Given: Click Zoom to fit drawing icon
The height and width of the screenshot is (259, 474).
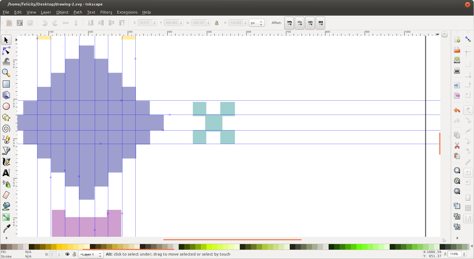Looking at the screenshot, I should [457, 181].
